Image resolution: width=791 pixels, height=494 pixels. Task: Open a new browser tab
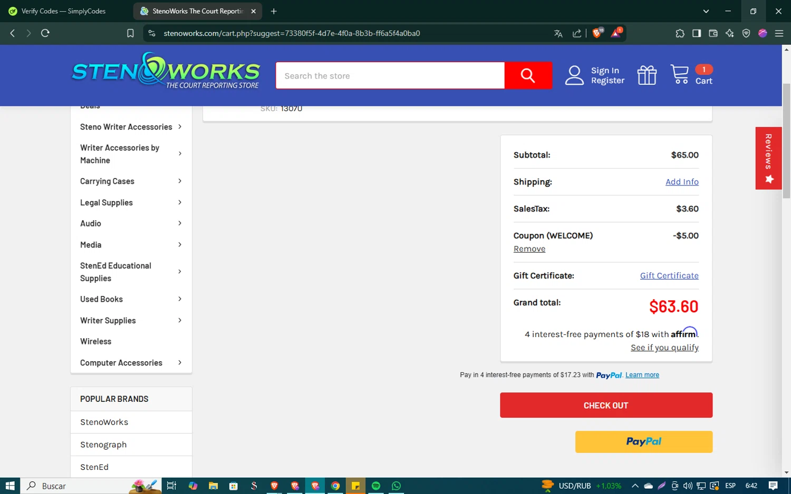click(274, 11)
